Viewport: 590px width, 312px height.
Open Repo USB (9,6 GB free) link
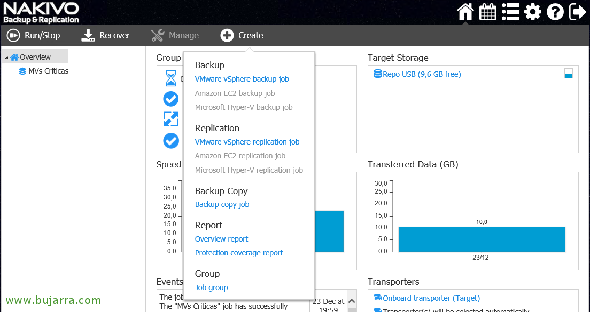click(422, 74)
